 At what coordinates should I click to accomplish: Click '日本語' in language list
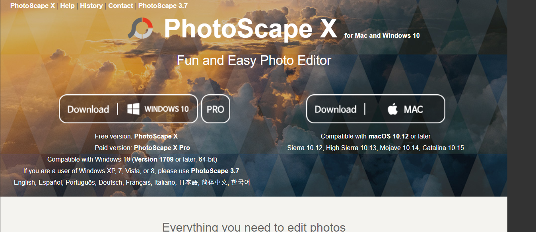tap(188, 182)
